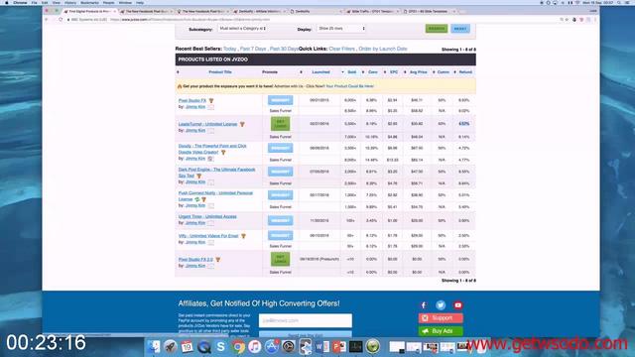The image size is (635, 357).
Task: Open the Twitter social icon in footer
Action: (441, 305)
